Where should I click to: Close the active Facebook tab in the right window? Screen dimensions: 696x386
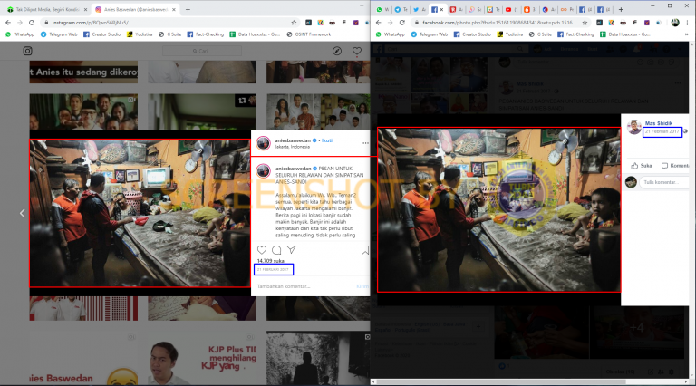(441, 9)
